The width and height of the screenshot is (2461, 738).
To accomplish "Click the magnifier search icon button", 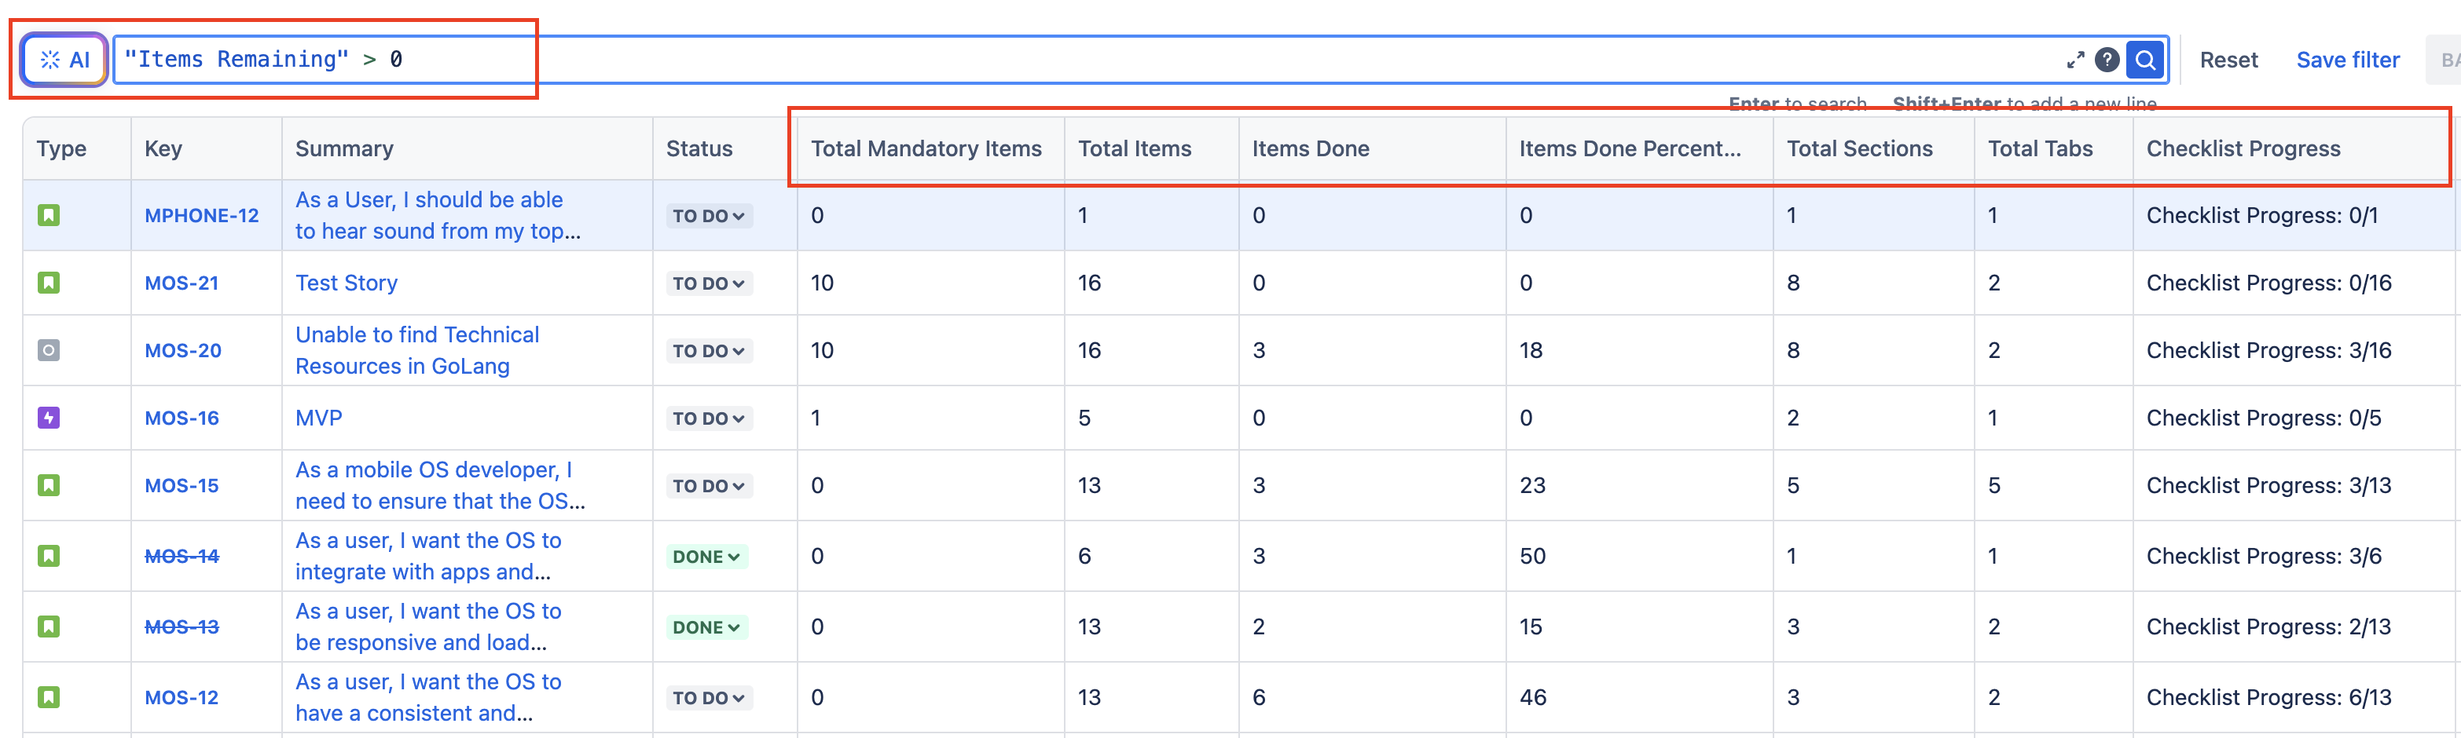I will pos(2145,60).
